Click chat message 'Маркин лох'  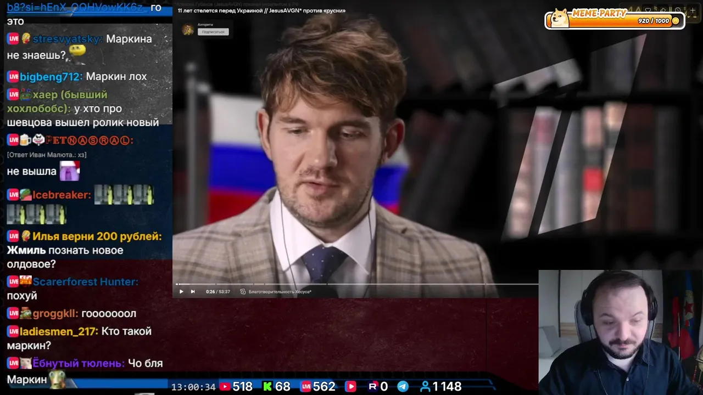click(116, 76)
